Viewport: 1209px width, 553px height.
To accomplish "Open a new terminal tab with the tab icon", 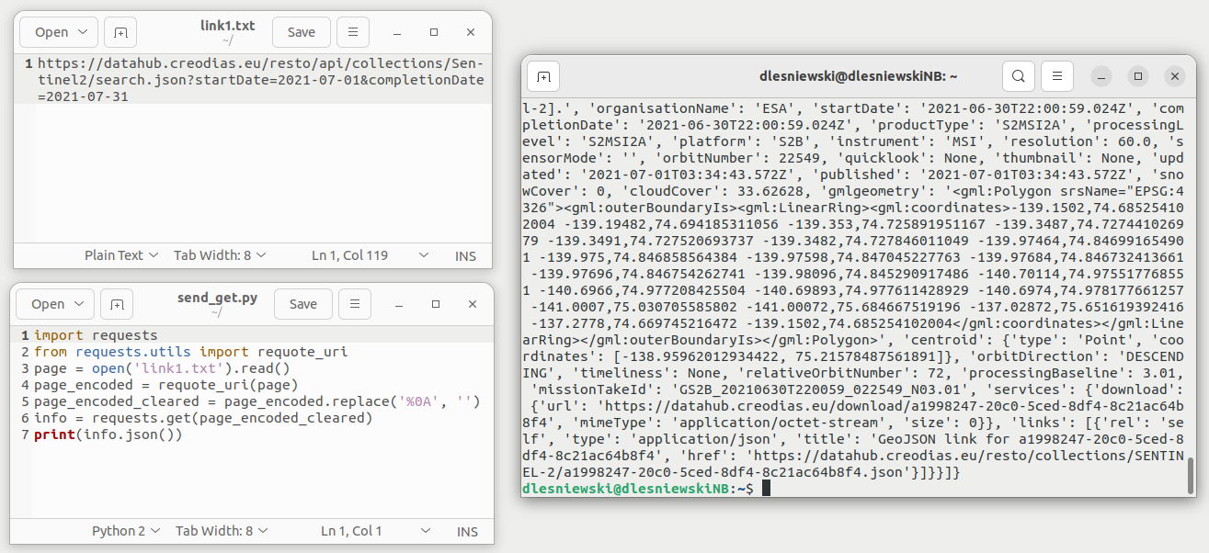I will (x=542, y=76).
